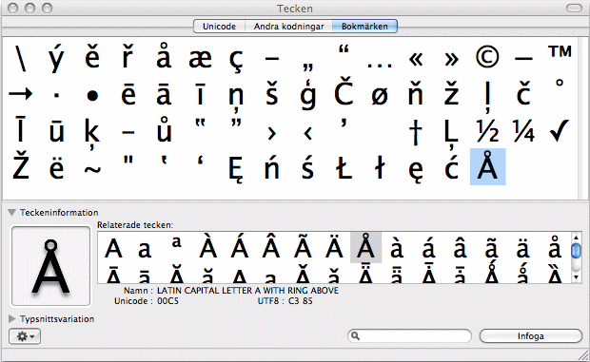Select the ç cedilla character
The width and height of the screenshot is (590, 362).
[236, 60]
